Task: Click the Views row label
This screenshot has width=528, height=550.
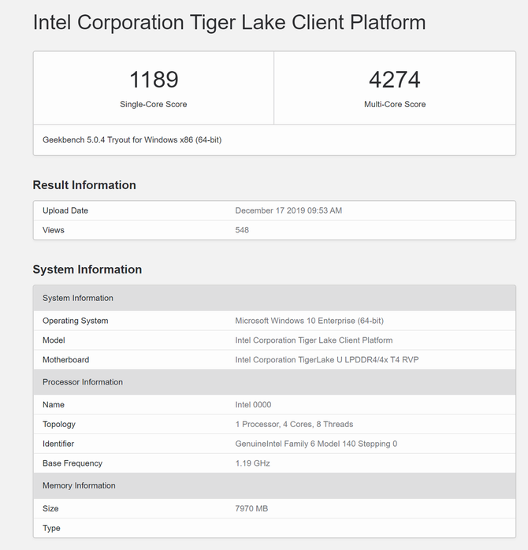Action: 54,230
